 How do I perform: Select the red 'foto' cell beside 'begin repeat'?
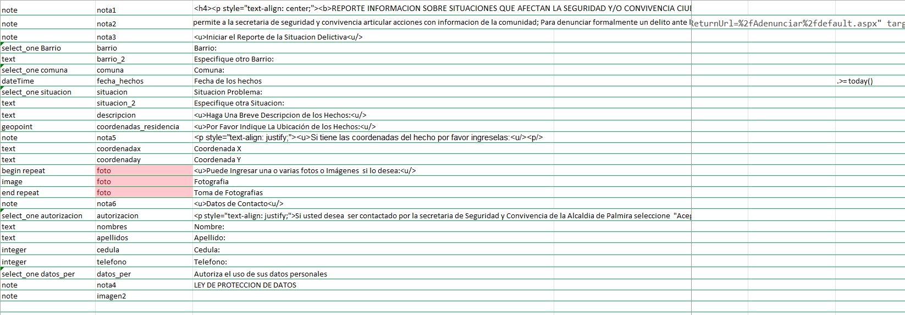point(144,170)
